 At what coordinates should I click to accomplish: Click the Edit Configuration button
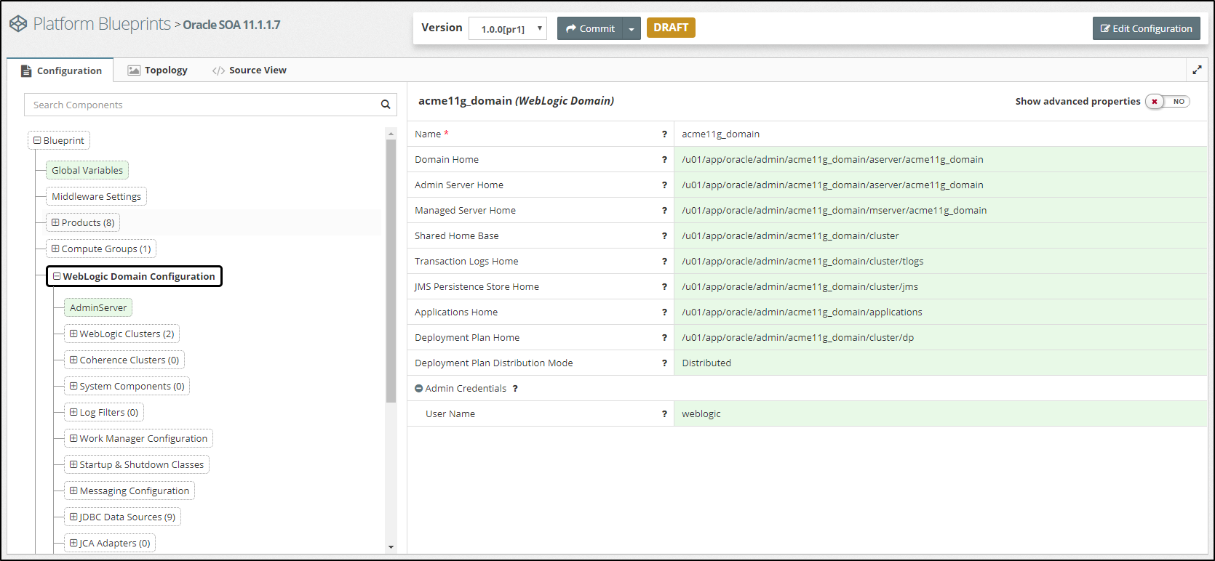[1146, 29]
